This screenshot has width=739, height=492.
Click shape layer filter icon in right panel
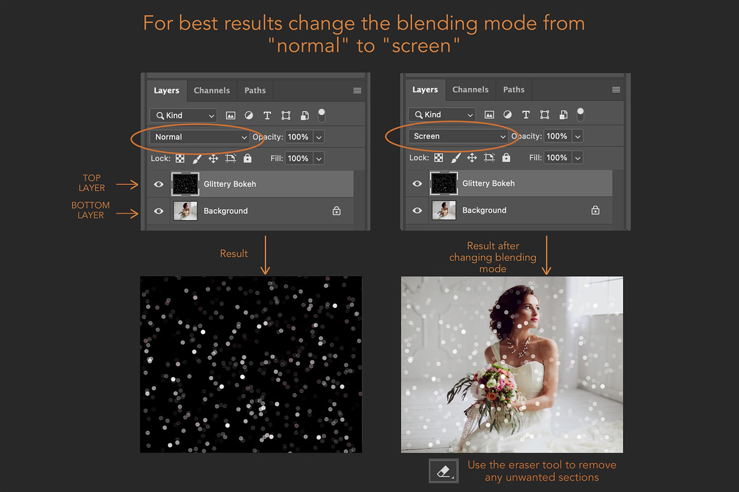[x=544, y=115]
